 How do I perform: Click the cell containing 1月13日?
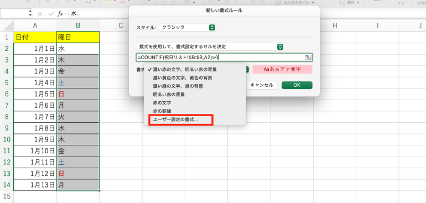[35, 185]
